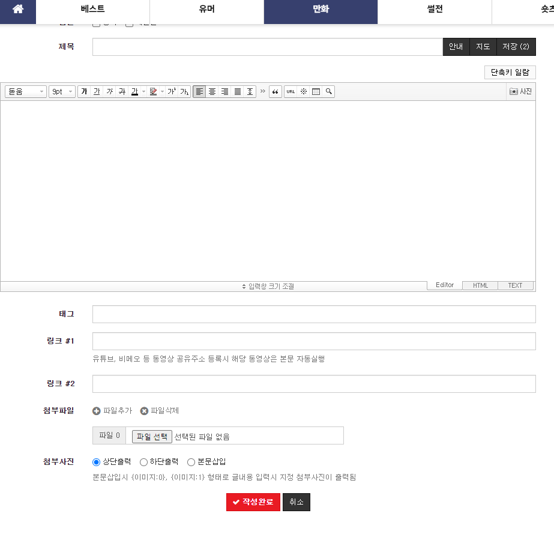554x534 pixels.
Task: Choose the 본문삽입 radio option
Action: 191,462
